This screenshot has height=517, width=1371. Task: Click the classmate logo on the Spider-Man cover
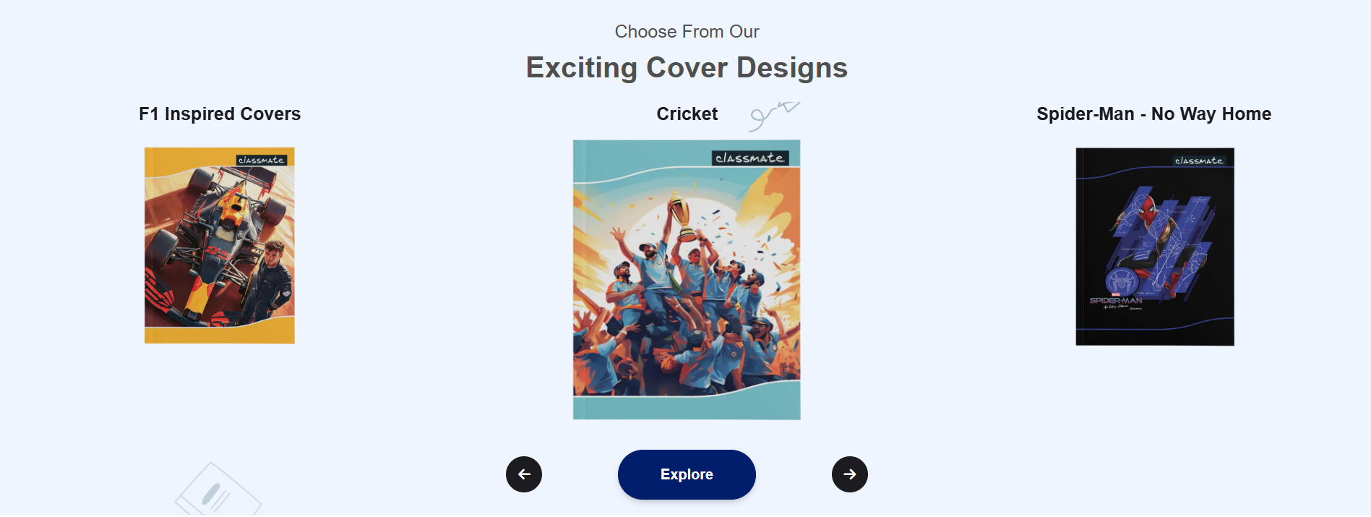(x=1199, y=161)
